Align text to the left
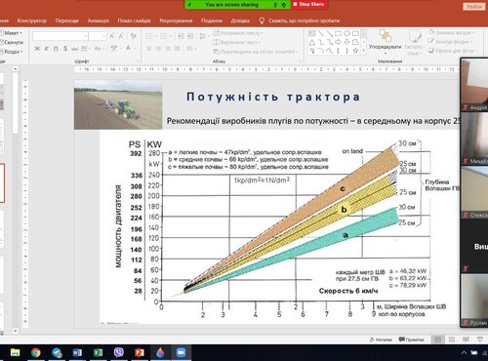The width and height of the screenshot is (488, 361). pyautogui.click(x=149, y=49)
